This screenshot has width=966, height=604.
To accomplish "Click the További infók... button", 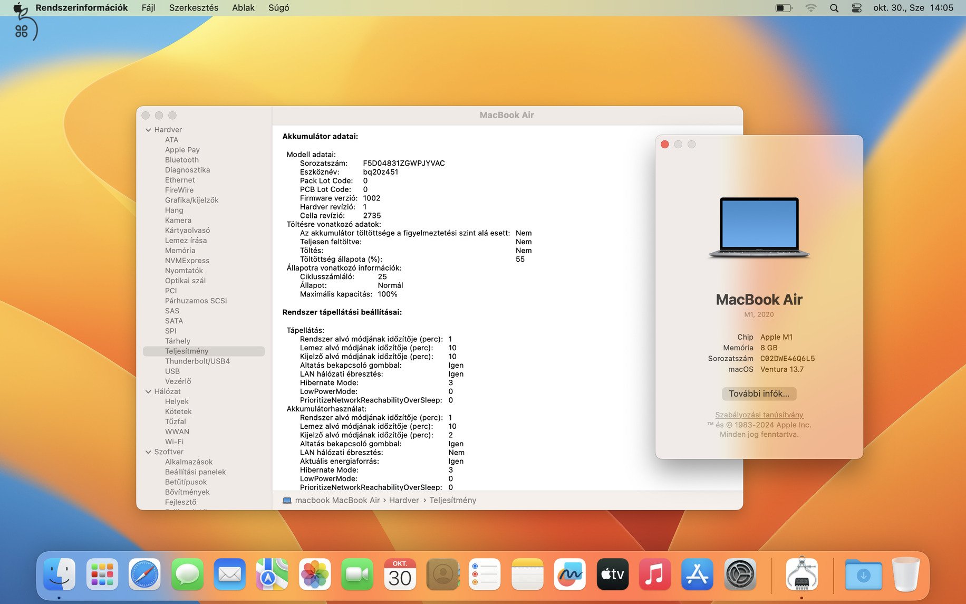I will pos(759,394).
